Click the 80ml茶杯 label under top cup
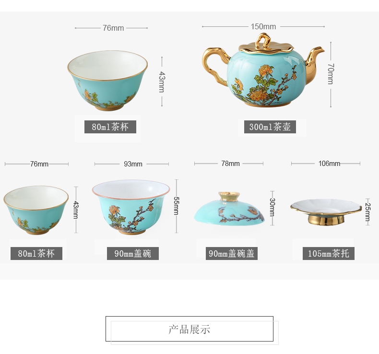 pyautogui.click(x=110, y=127)
